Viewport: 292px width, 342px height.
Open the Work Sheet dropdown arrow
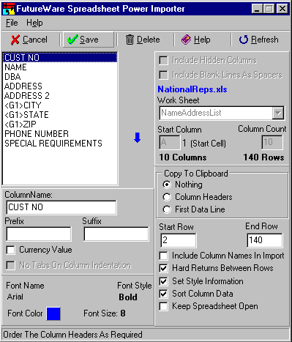coord(277,113)
